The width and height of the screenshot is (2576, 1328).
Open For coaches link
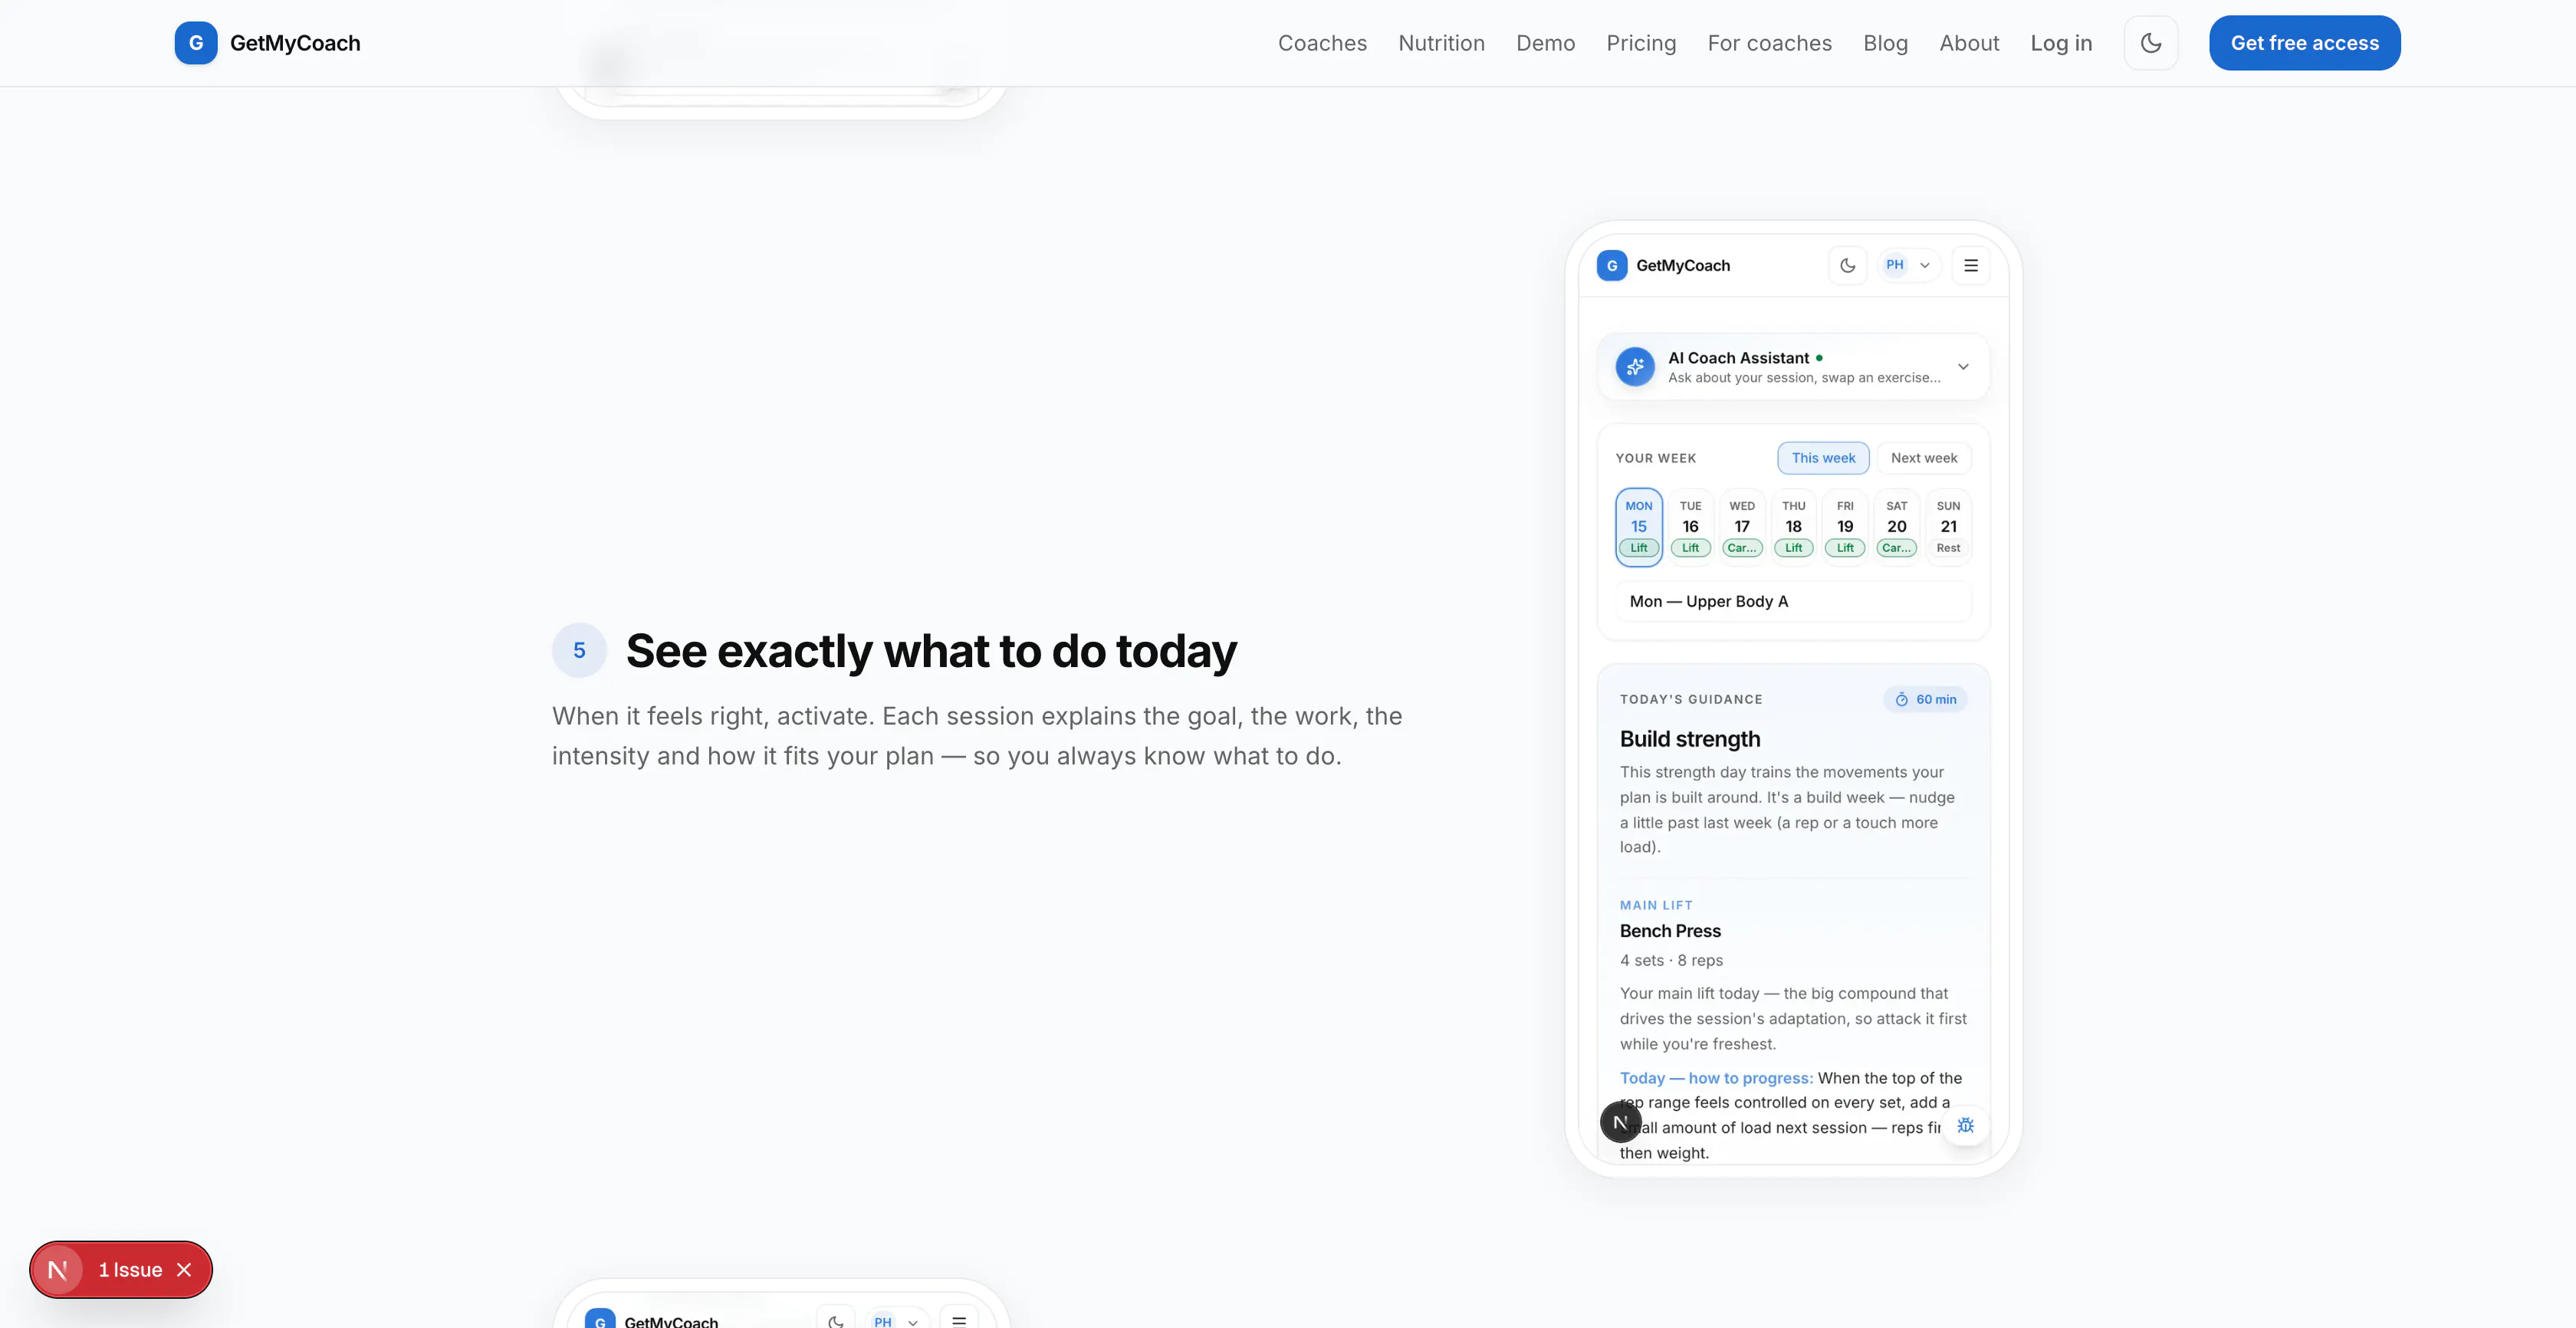pos(1769,43)
